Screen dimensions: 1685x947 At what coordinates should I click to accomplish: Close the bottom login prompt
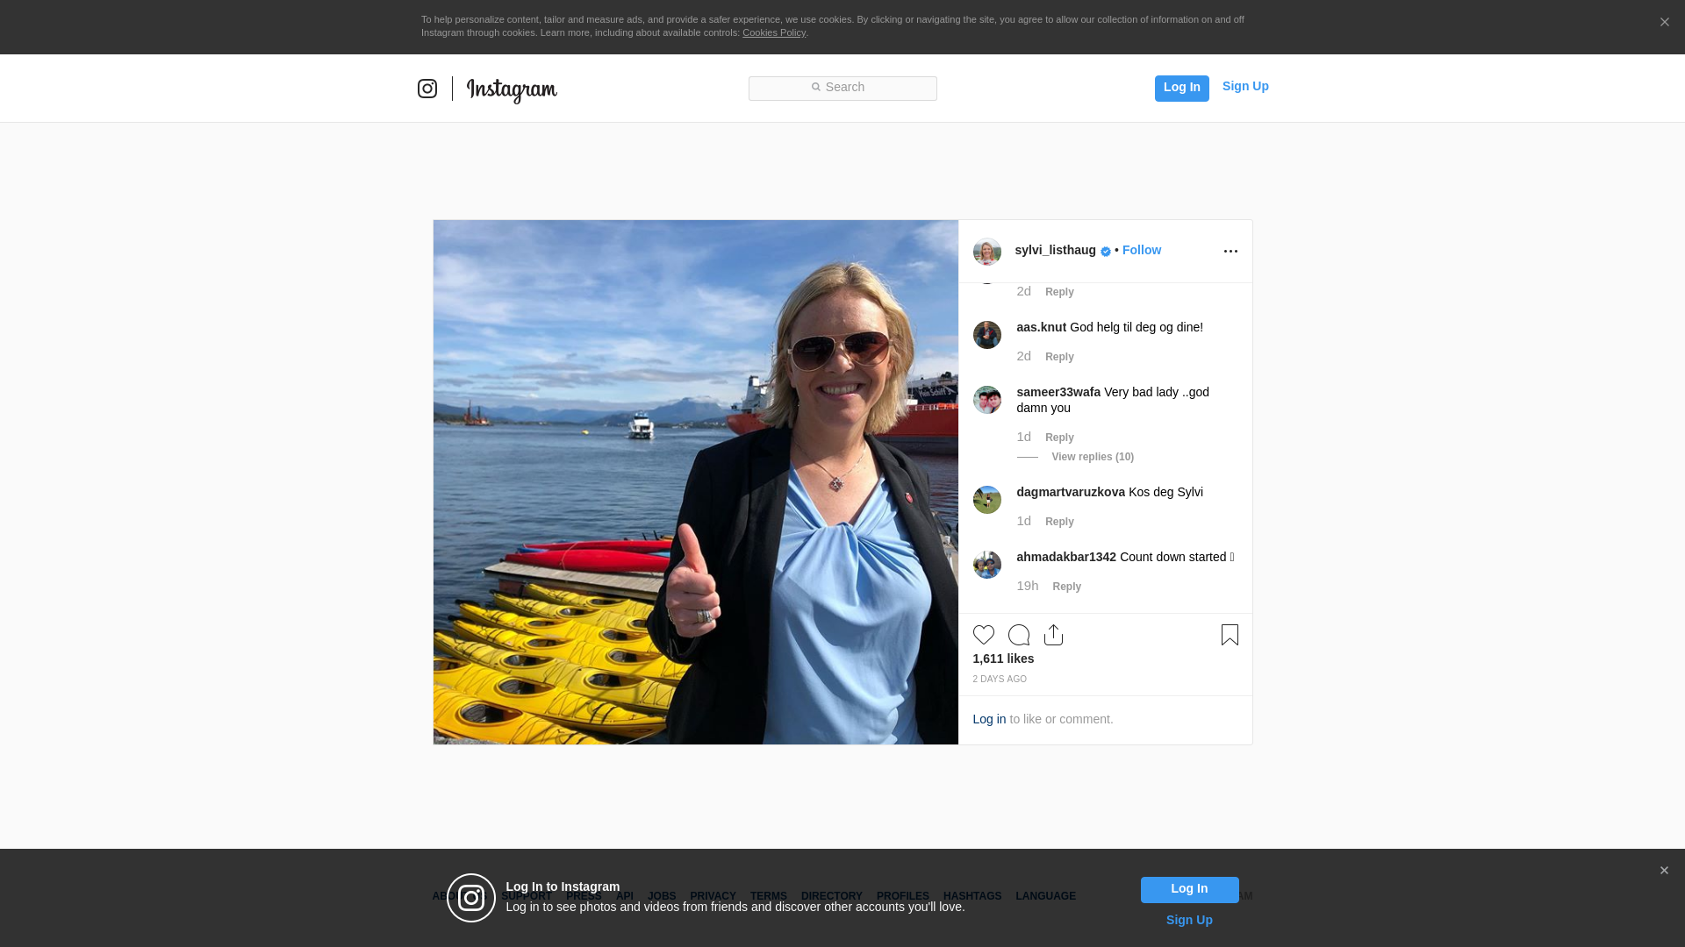point(1664,871)
